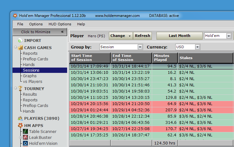Collapse the Cash Games tree section

[x=15, y=47]
